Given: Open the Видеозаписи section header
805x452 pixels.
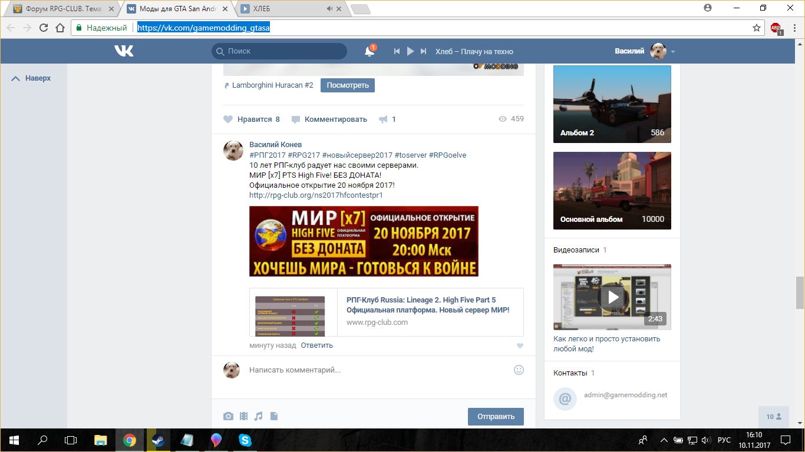Looking at the screenshot, I should click(576, 250).
